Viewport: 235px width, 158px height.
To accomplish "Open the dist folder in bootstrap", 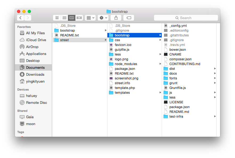I will click(172, 69).
